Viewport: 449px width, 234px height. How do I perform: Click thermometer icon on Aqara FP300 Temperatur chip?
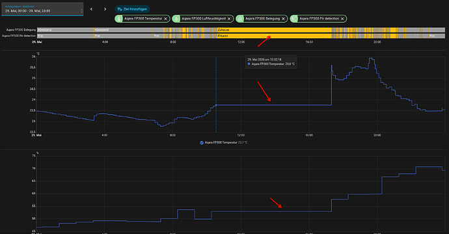point(119,19)
